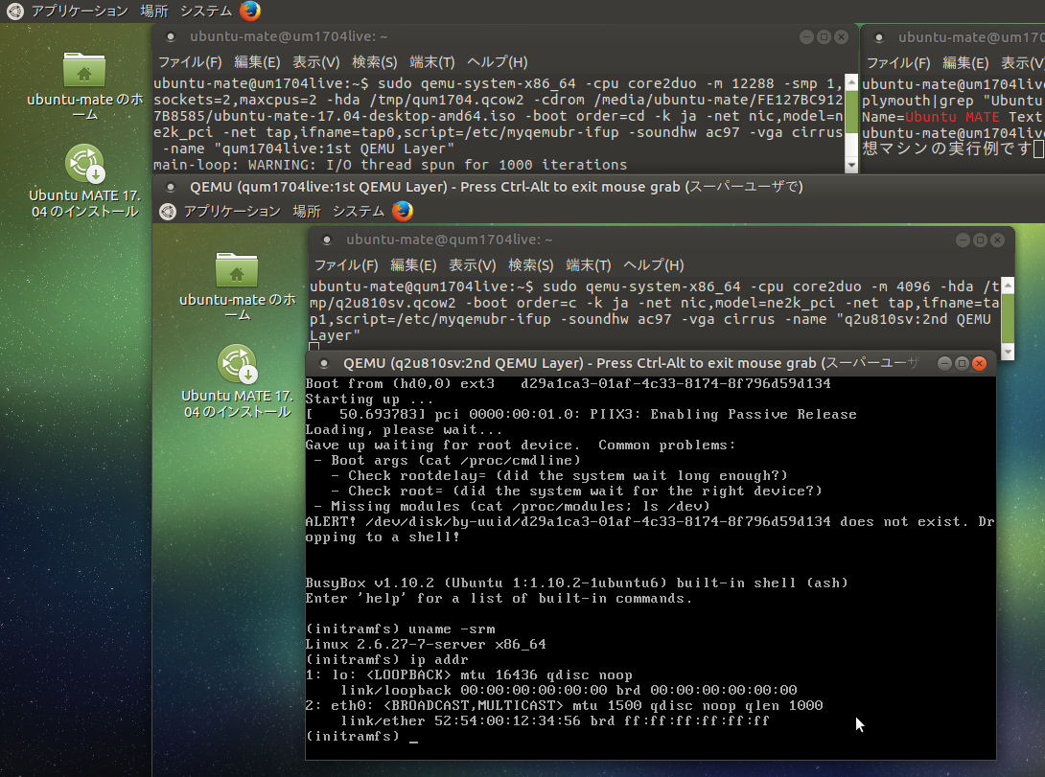Click the 'BusyBox v1.10.2' banner line
Screen dimensions: 1045x777
click(576, 583)
